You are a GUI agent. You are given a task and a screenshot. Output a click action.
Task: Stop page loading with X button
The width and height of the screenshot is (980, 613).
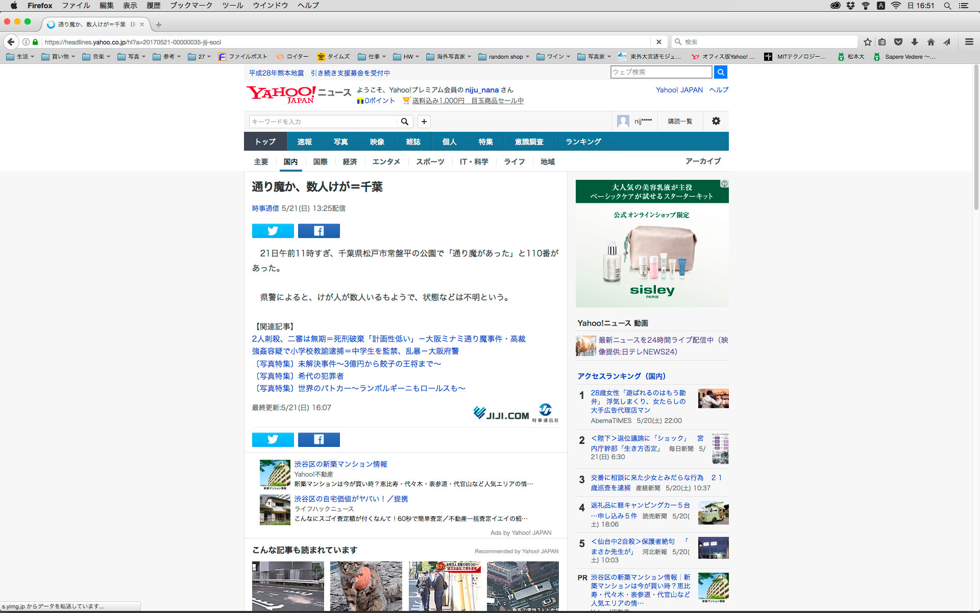click(658, 42)
